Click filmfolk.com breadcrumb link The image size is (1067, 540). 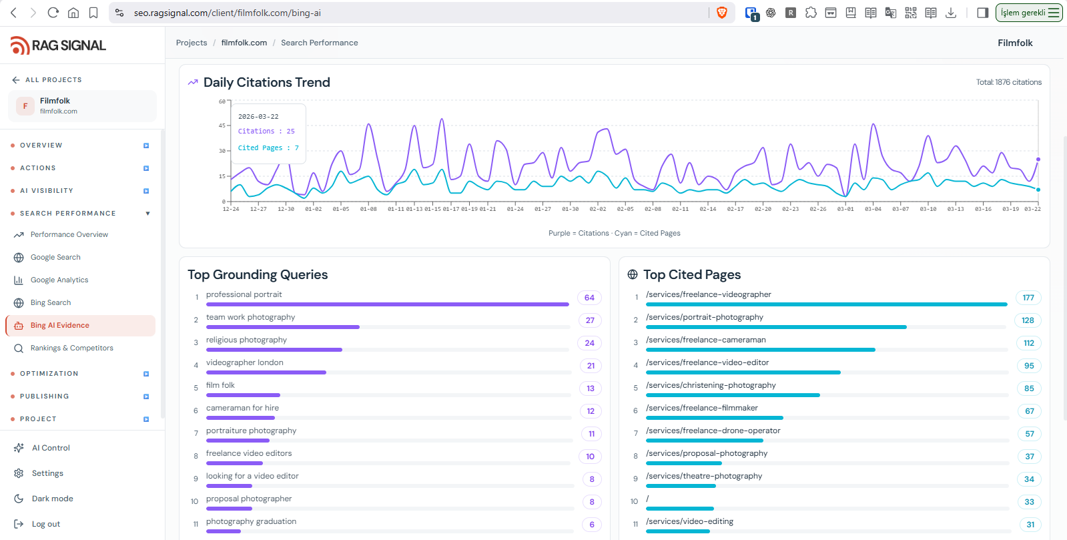244,43
